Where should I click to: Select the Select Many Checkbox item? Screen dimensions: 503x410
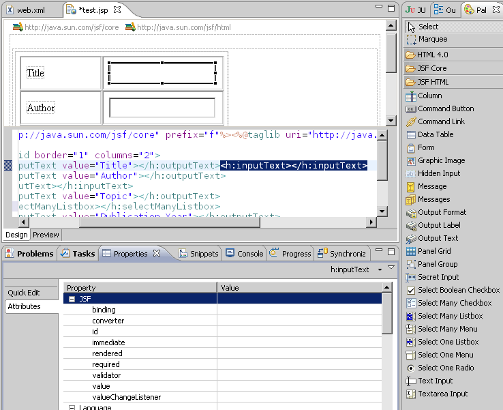pyautogui.click(x=454, y=303)
